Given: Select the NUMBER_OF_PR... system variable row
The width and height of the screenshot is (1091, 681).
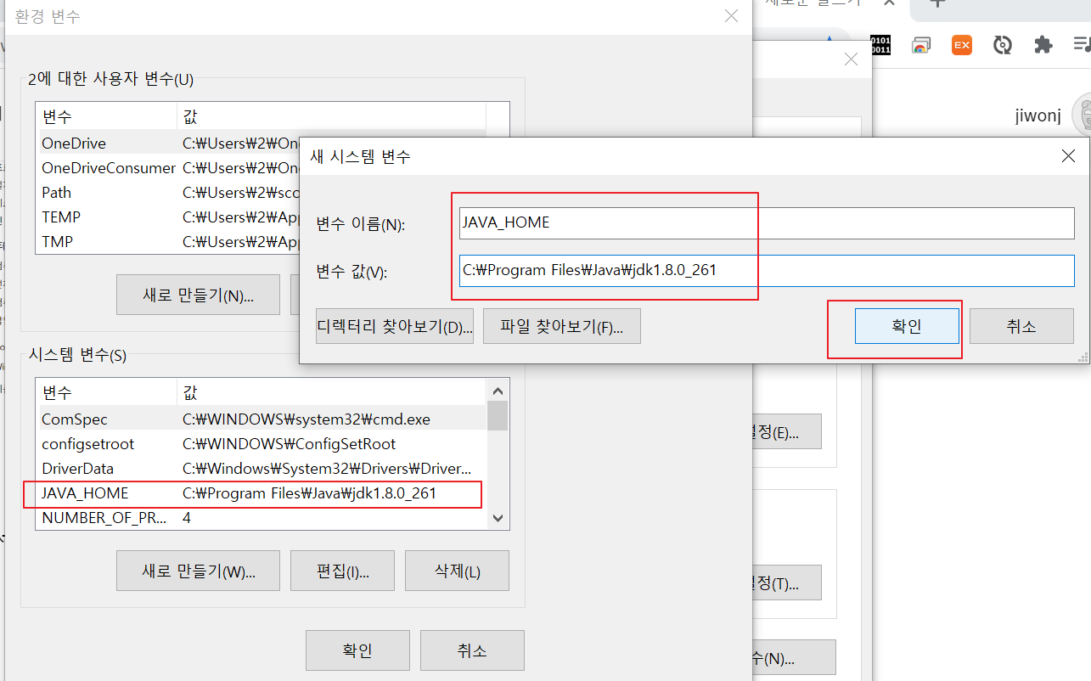Looking at the screenshot, I should coord(262,517).
